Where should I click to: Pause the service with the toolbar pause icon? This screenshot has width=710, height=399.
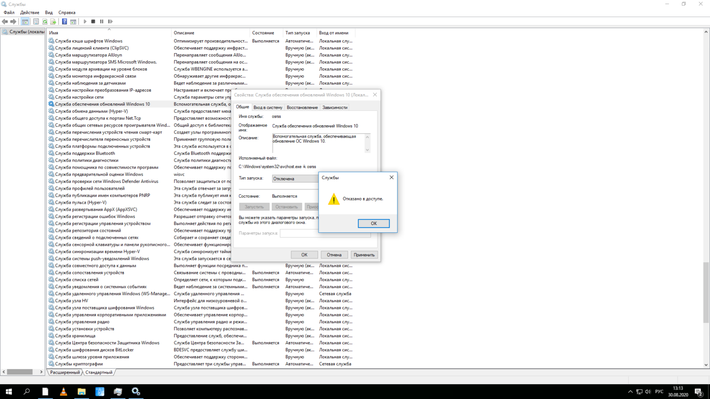(102, 22)
